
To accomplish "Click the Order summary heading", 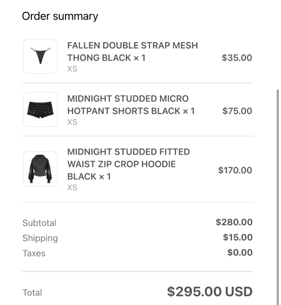I will 60,16.
